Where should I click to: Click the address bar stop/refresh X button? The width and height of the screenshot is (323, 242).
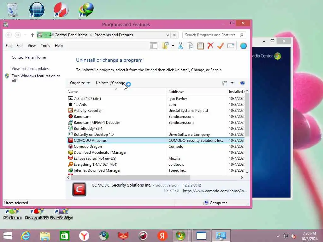[x=174, y=35]
